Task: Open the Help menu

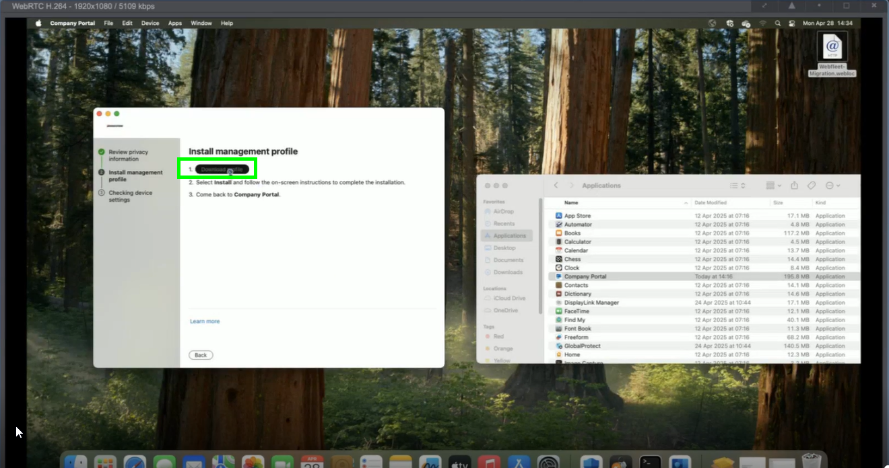Action: (x=227, y=23)
